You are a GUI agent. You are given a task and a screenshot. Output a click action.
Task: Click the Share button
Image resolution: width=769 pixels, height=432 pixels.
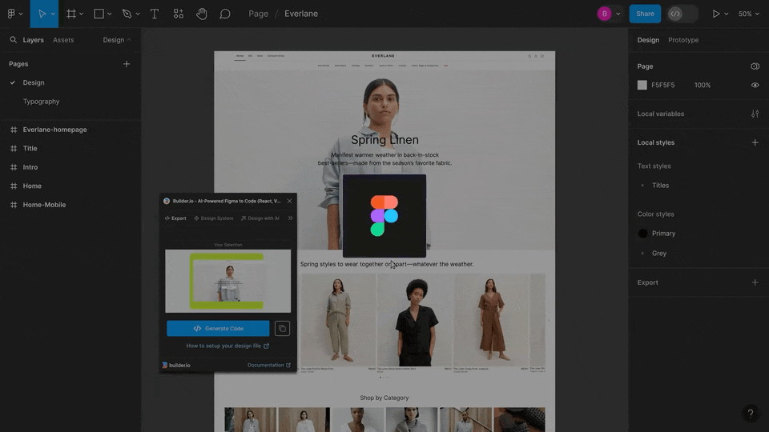[645, 14]
